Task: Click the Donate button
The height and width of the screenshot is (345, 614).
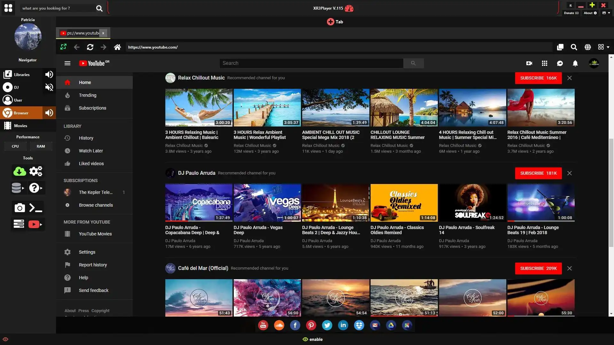Action: coord(571,13)
